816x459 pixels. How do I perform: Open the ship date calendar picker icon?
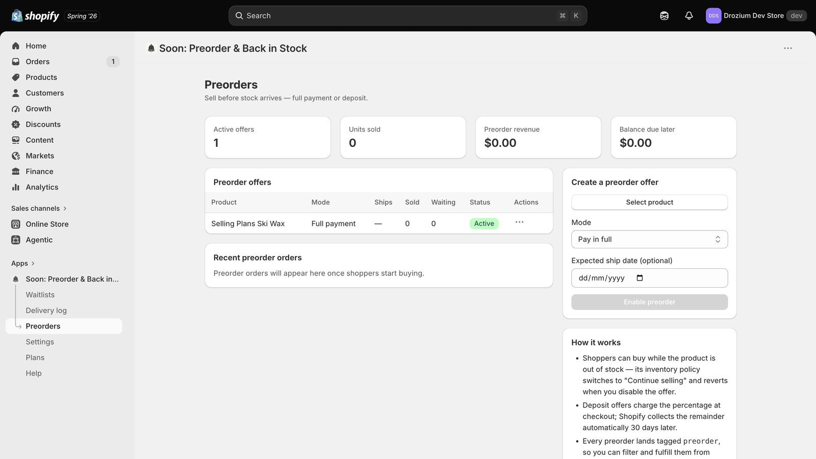coord(640,278)
